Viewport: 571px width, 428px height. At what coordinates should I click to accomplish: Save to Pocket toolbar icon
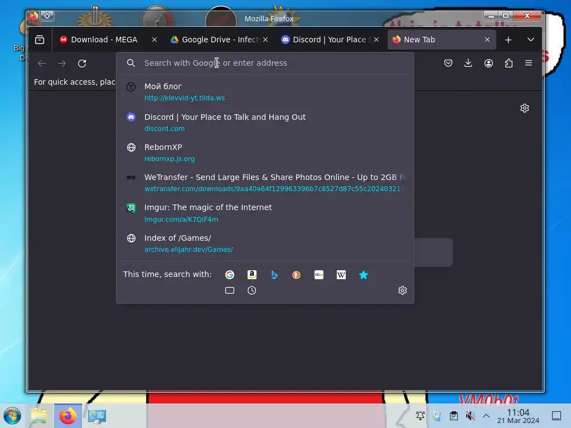click(x=448, y=63)
